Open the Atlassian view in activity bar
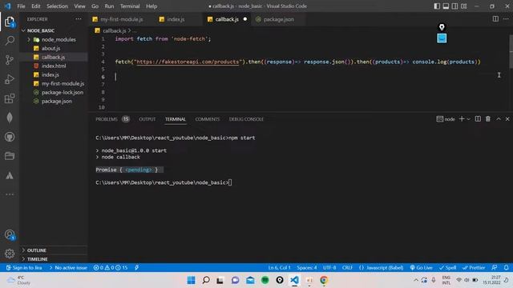This screenshot has height=288, width=513. 10,175
